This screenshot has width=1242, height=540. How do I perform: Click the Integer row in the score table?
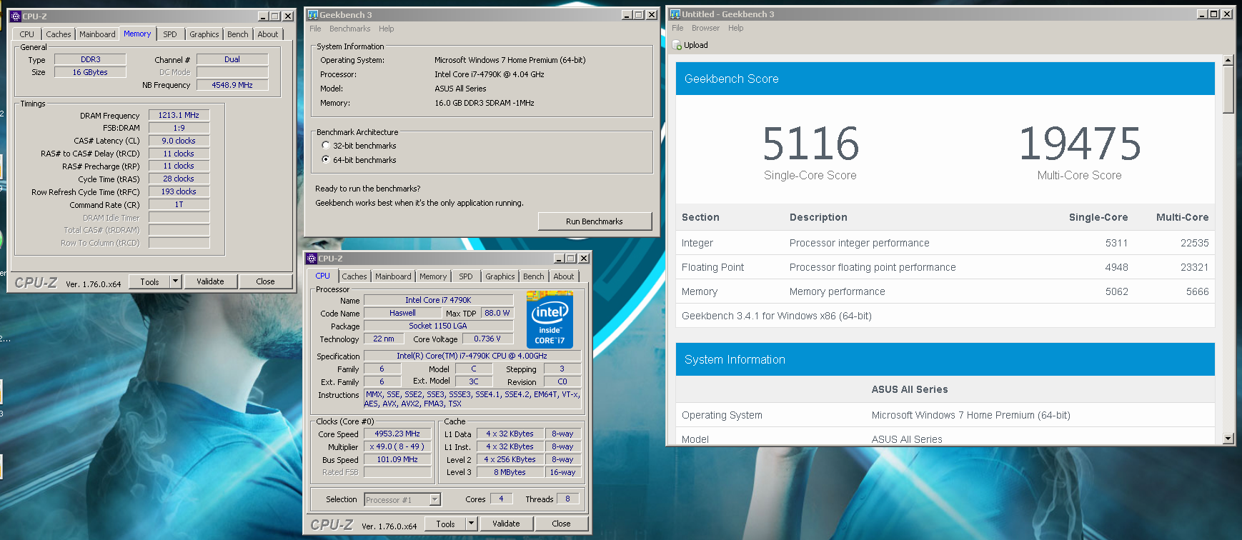coord(945,243)
